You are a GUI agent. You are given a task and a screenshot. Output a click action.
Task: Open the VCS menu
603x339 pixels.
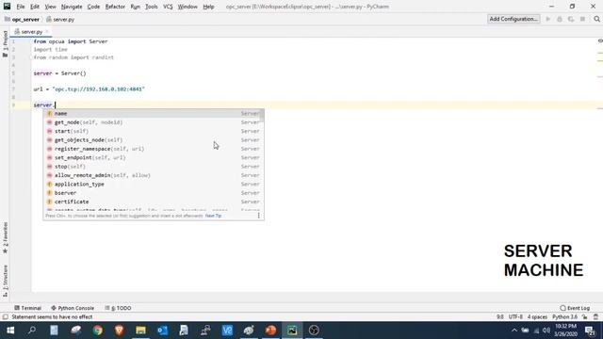tap(168, 7)
